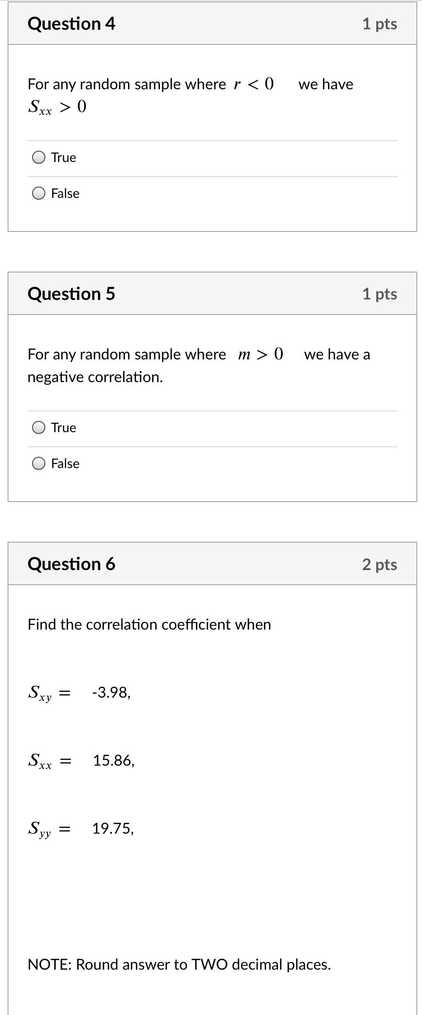Click the 1 pts label on Question 4
The width and height of the screenshot is (422, 1015).
coord(380,24)
